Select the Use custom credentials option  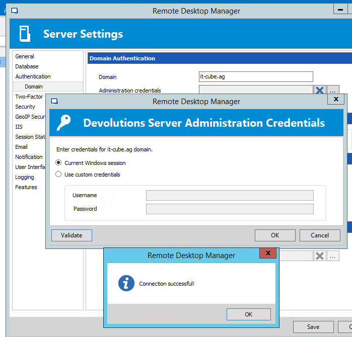click(58, 174)
